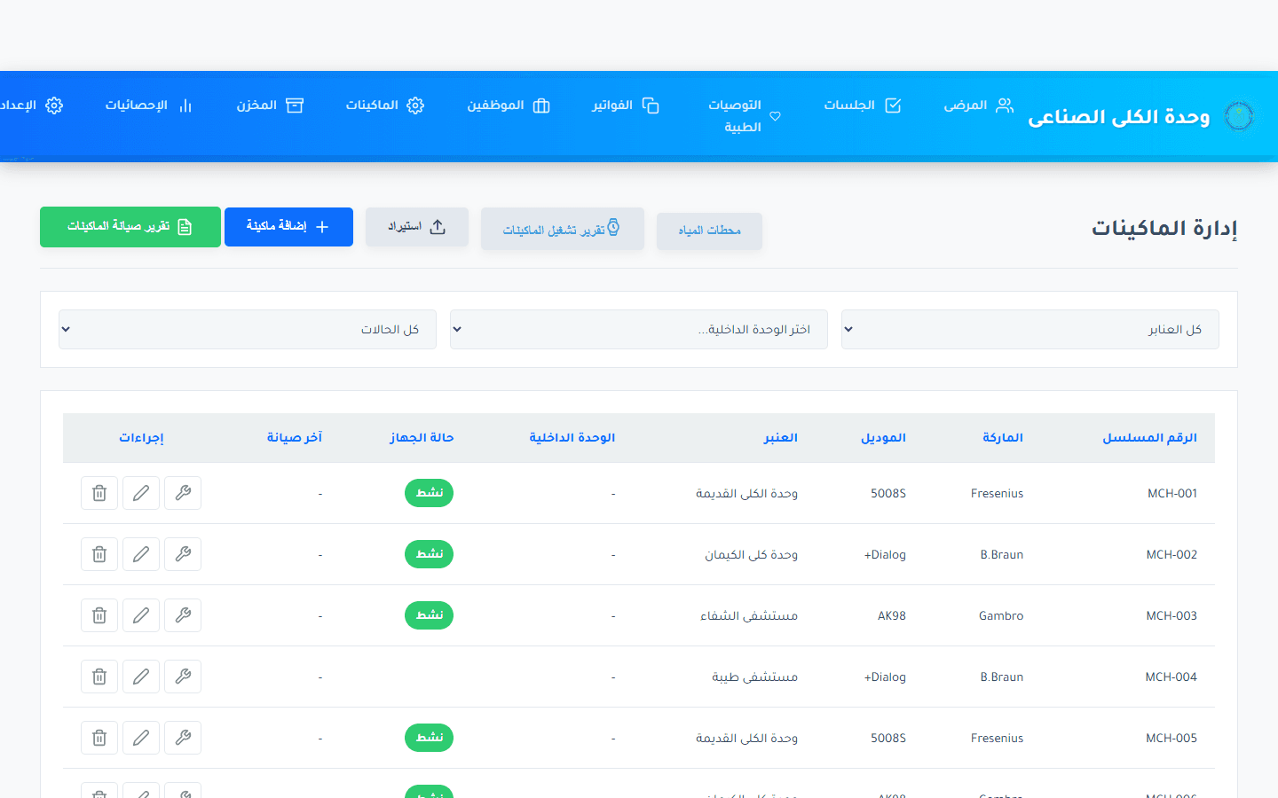Open محطات المياه water stations

click(709, 231)
